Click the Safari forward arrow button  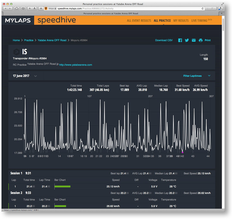[x=10, y=8]
